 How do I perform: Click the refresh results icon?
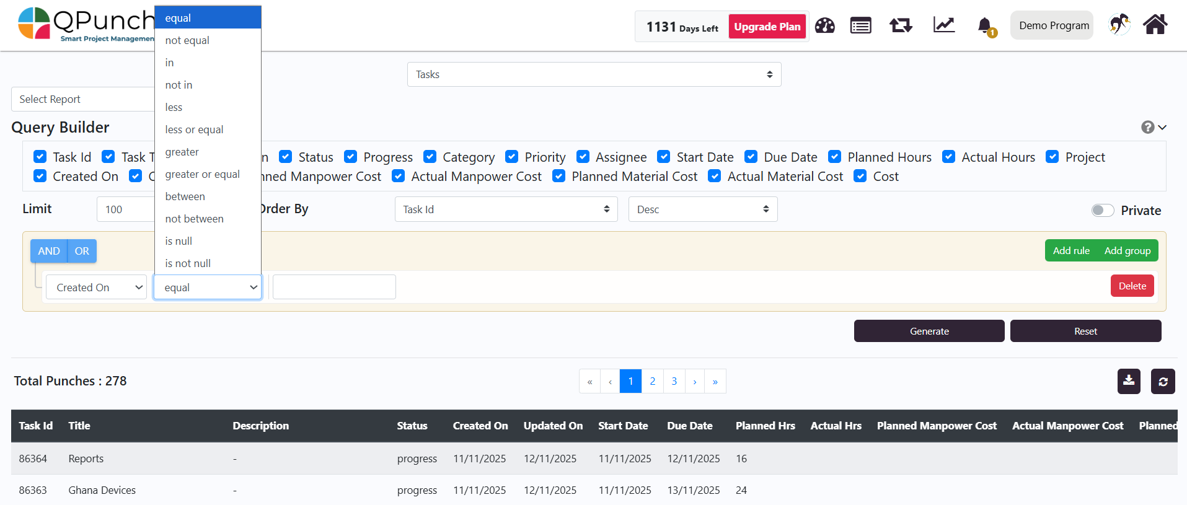tap(1163, 381)
